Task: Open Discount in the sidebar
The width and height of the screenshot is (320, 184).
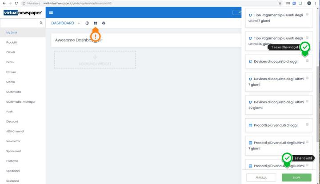Action: [12, 122]
